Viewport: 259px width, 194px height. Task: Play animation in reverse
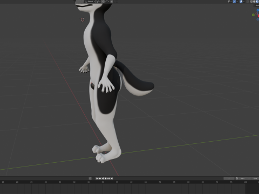(x=103, y=178)
